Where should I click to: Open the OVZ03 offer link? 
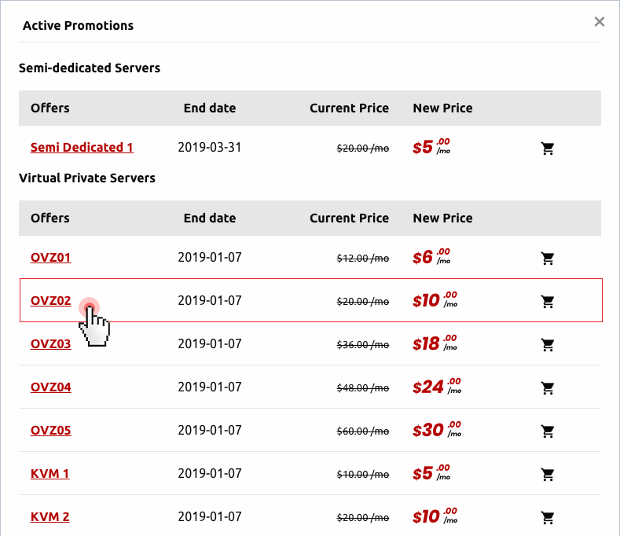(50, 343)
